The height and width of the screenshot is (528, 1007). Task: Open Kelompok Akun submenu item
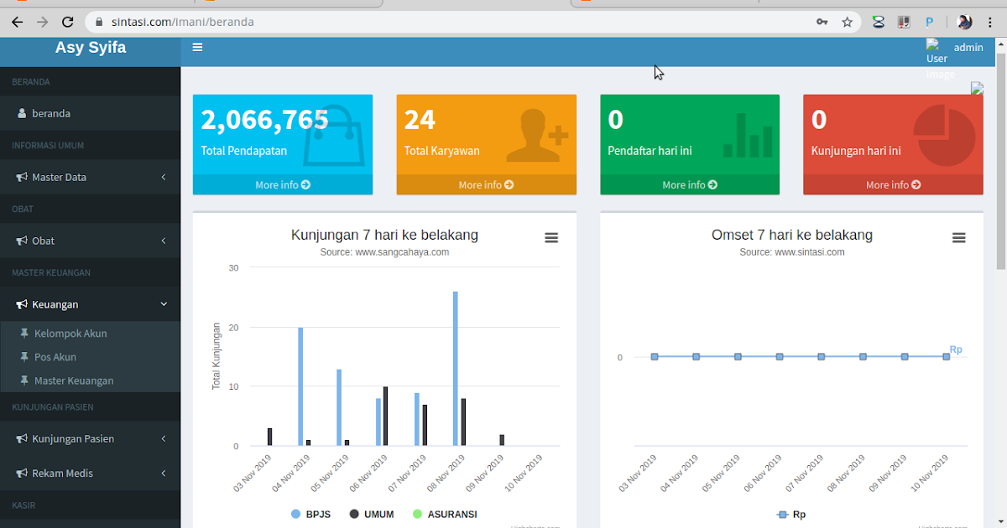[70, 334]
